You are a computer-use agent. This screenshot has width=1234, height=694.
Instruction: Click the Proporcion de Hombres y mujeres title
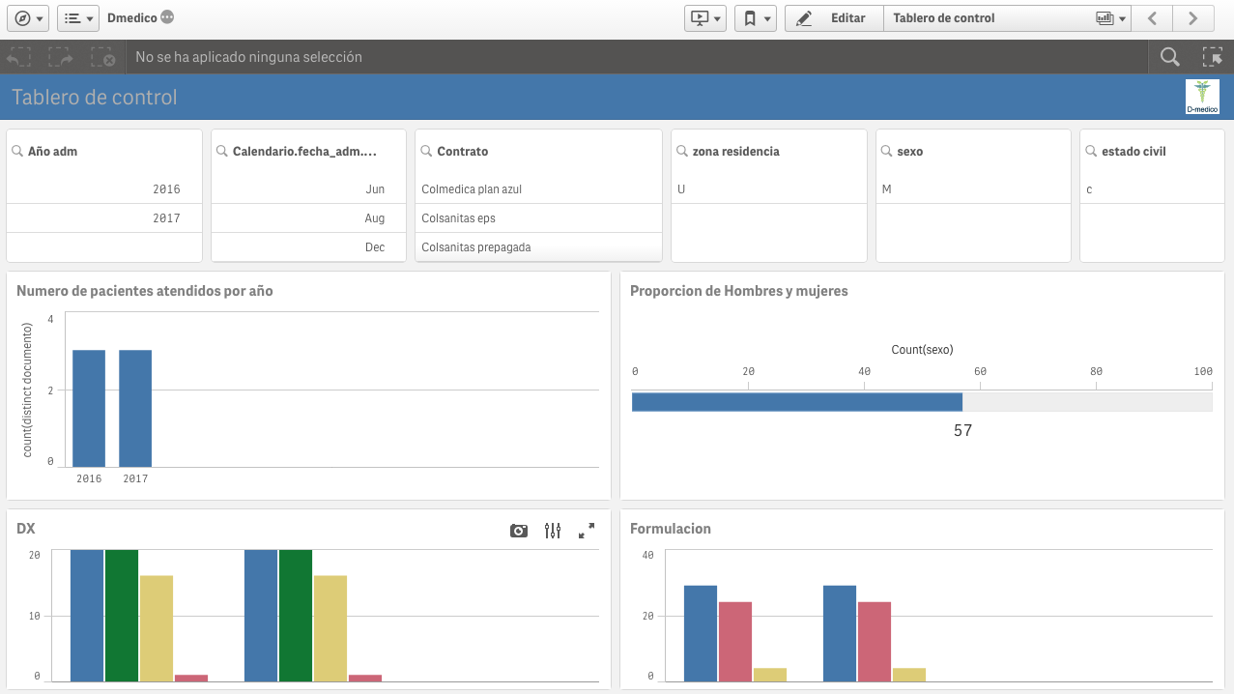739,291
